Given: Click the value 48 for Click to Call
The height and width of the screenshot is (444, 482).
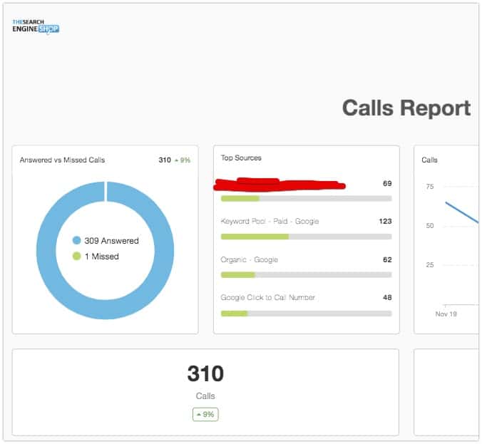Looking at the screenshot, I should 387,297.
